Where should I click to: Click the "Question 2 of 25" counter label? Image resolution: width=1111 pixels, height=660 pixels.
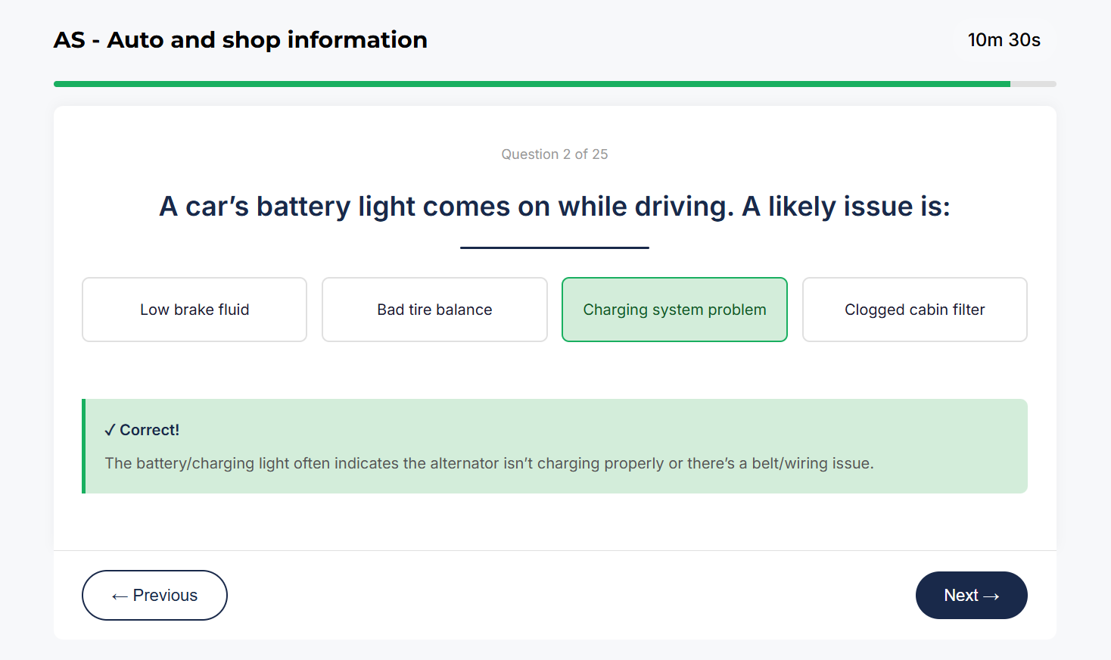click(x=554, y=154)
